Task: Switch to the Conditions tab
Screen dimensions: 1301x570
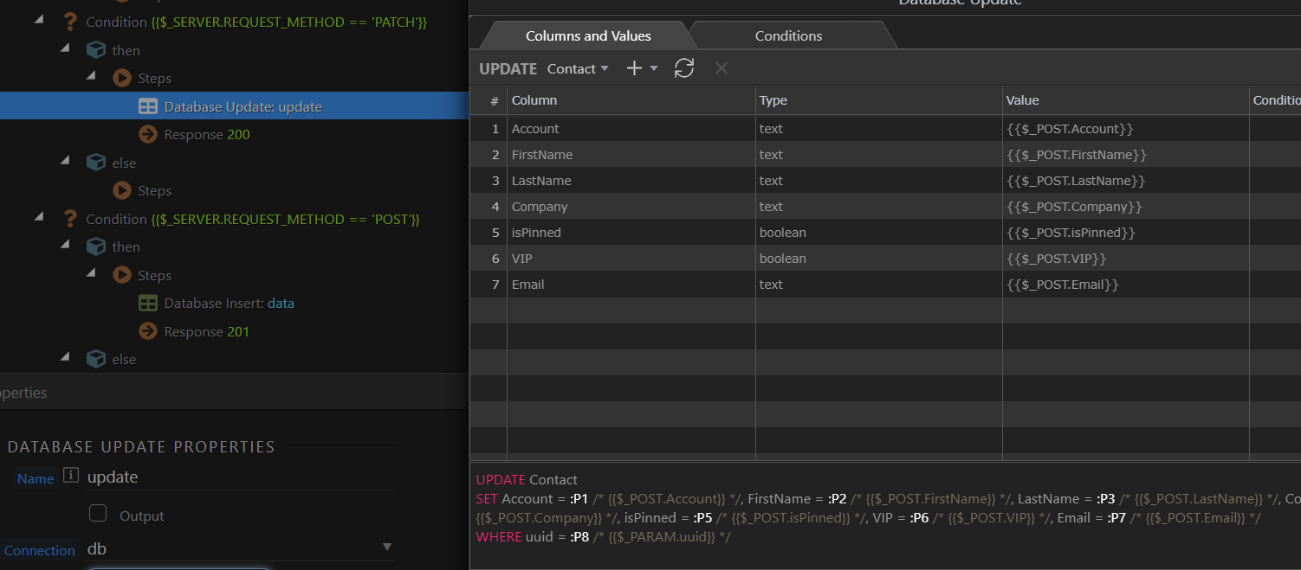Action: click(788, 35)
